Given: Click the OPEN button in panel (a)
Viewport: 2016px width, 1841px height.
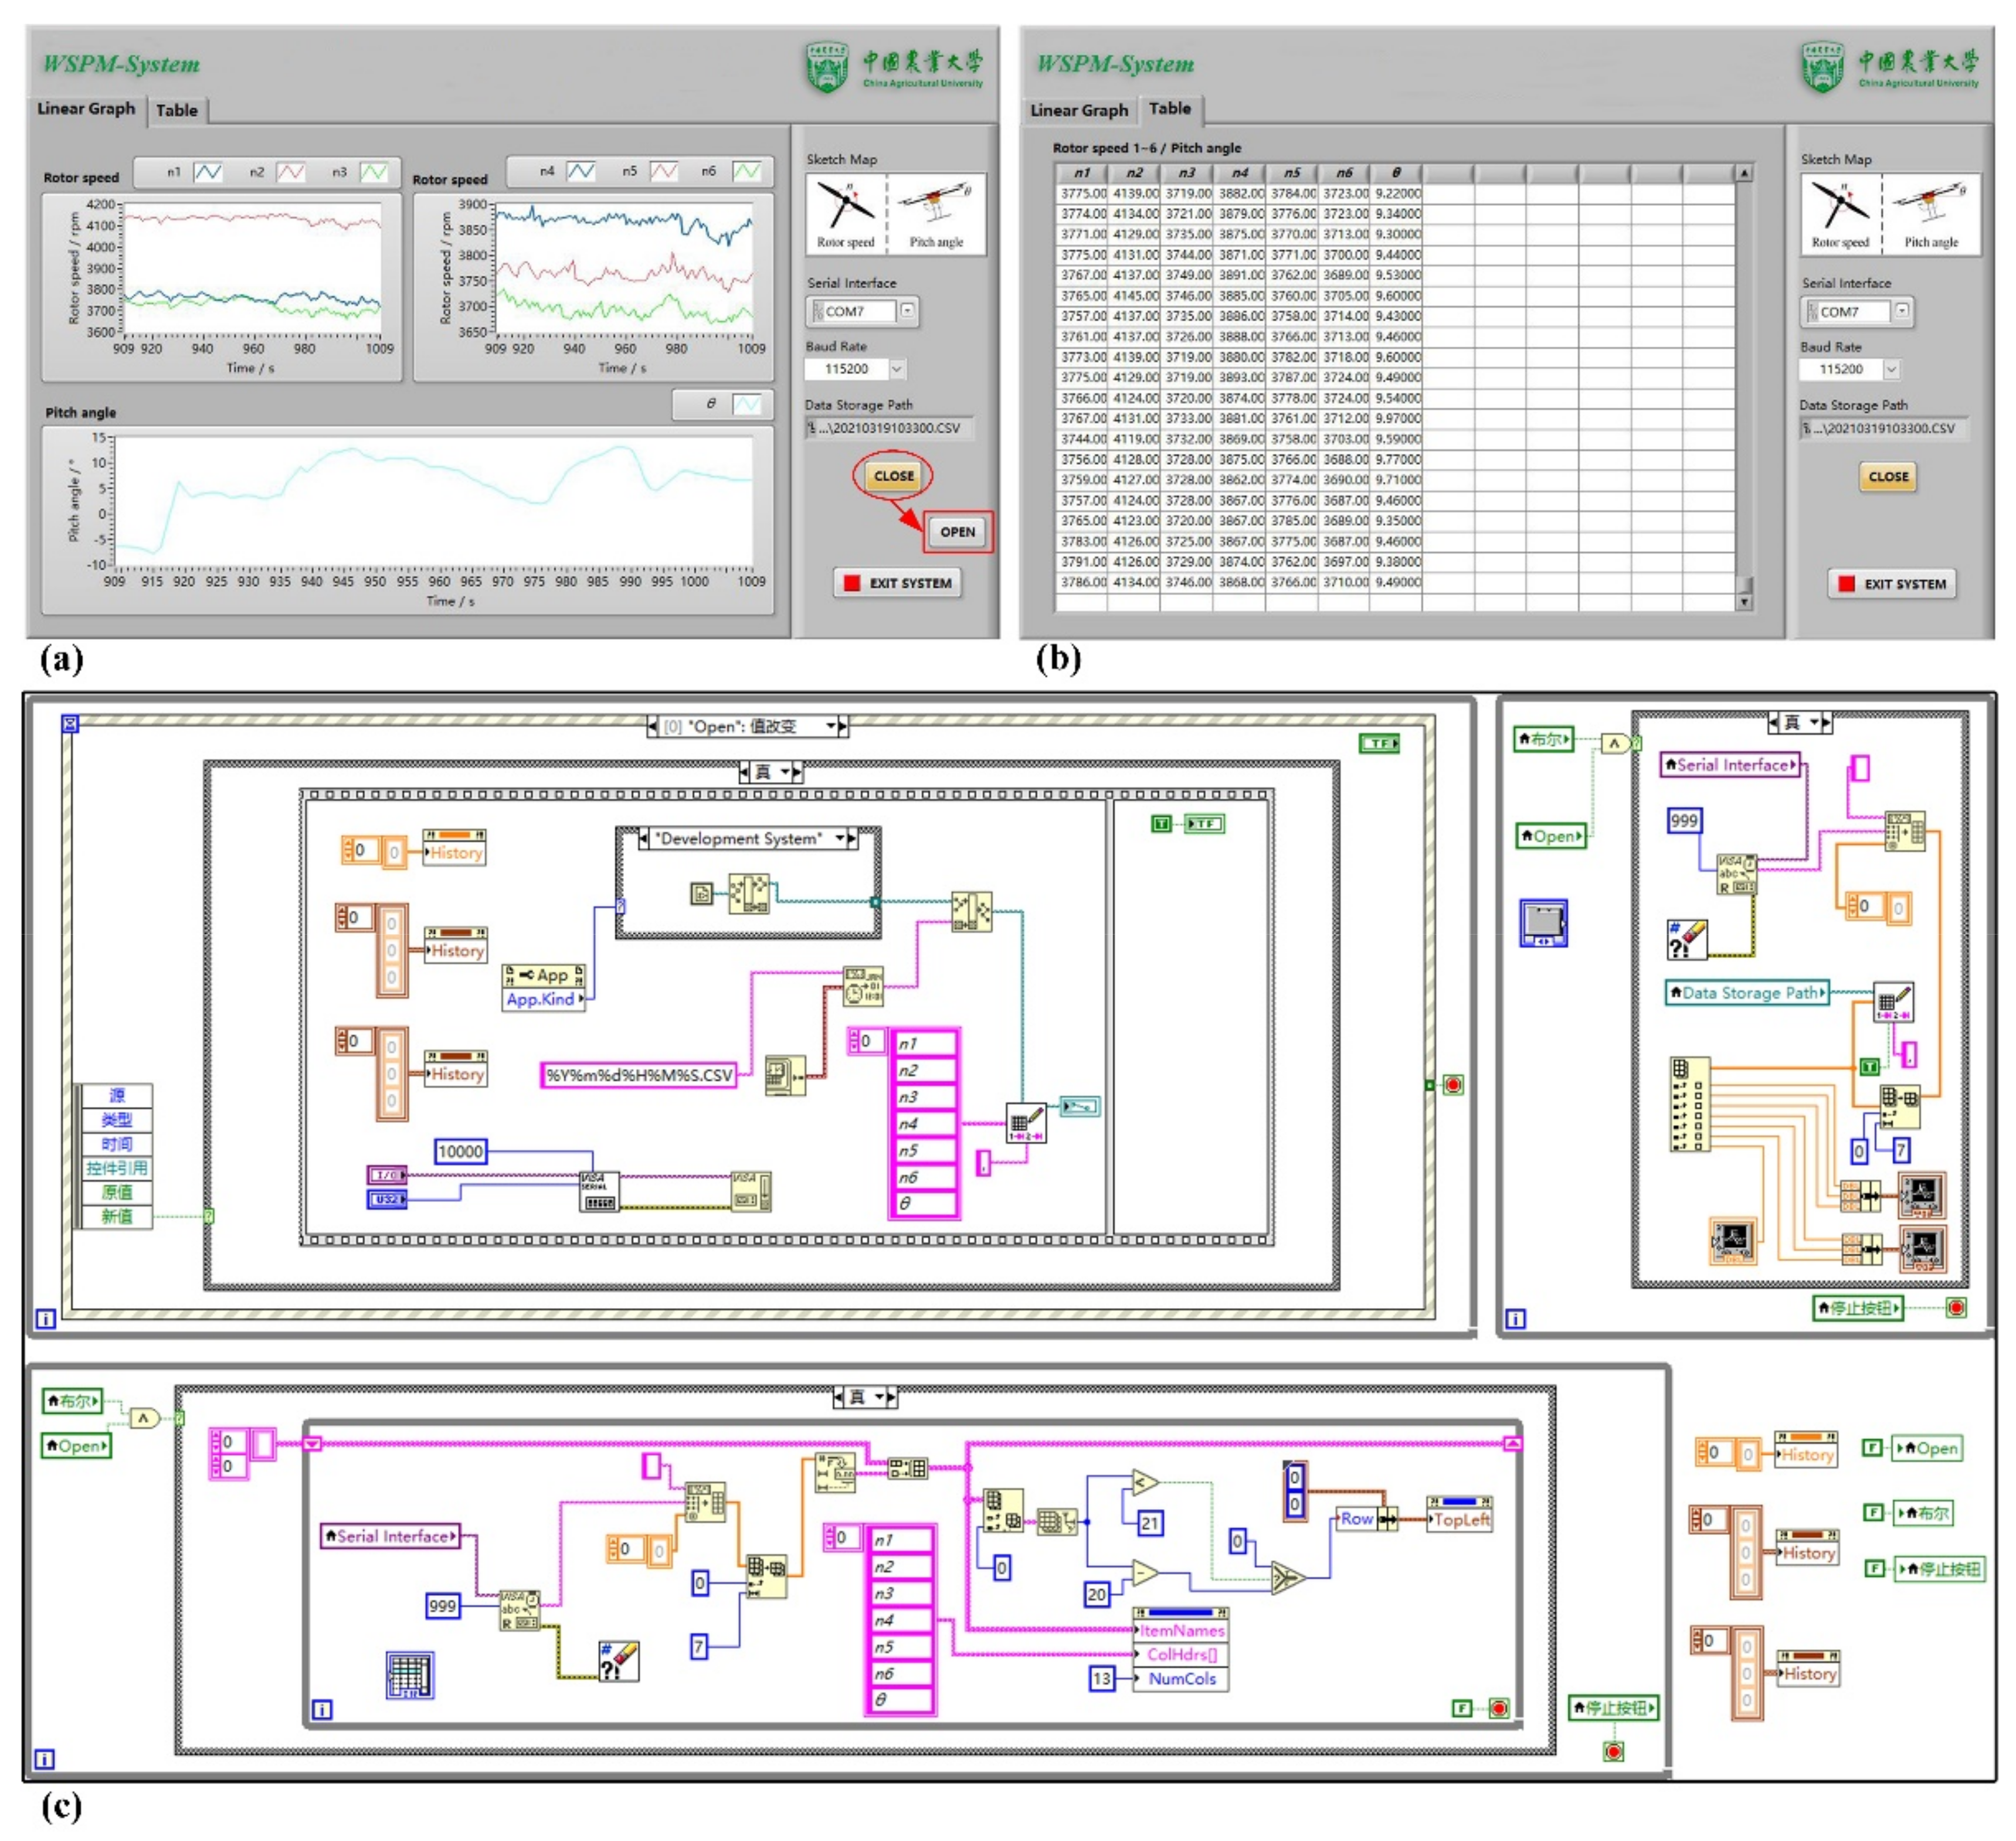Looking at the screenshot, I should [x=957, y=531].
